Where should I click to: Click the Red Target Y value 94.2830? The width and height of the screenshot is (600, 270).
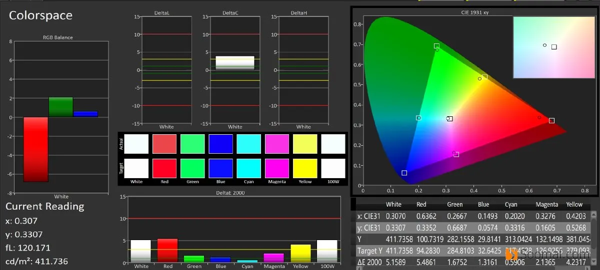428,251
